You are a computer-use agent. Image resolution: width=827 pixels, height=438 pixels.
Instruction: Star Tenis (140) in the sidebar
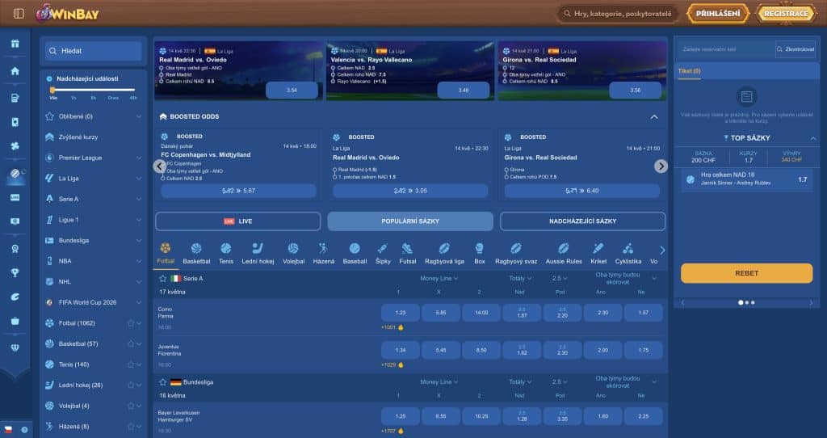point(130,364)
